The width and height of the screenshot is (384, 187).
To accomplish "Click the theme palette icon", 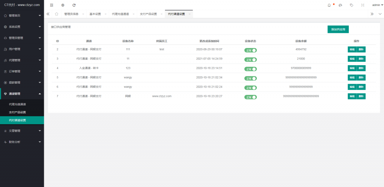I will coord(340,5).
